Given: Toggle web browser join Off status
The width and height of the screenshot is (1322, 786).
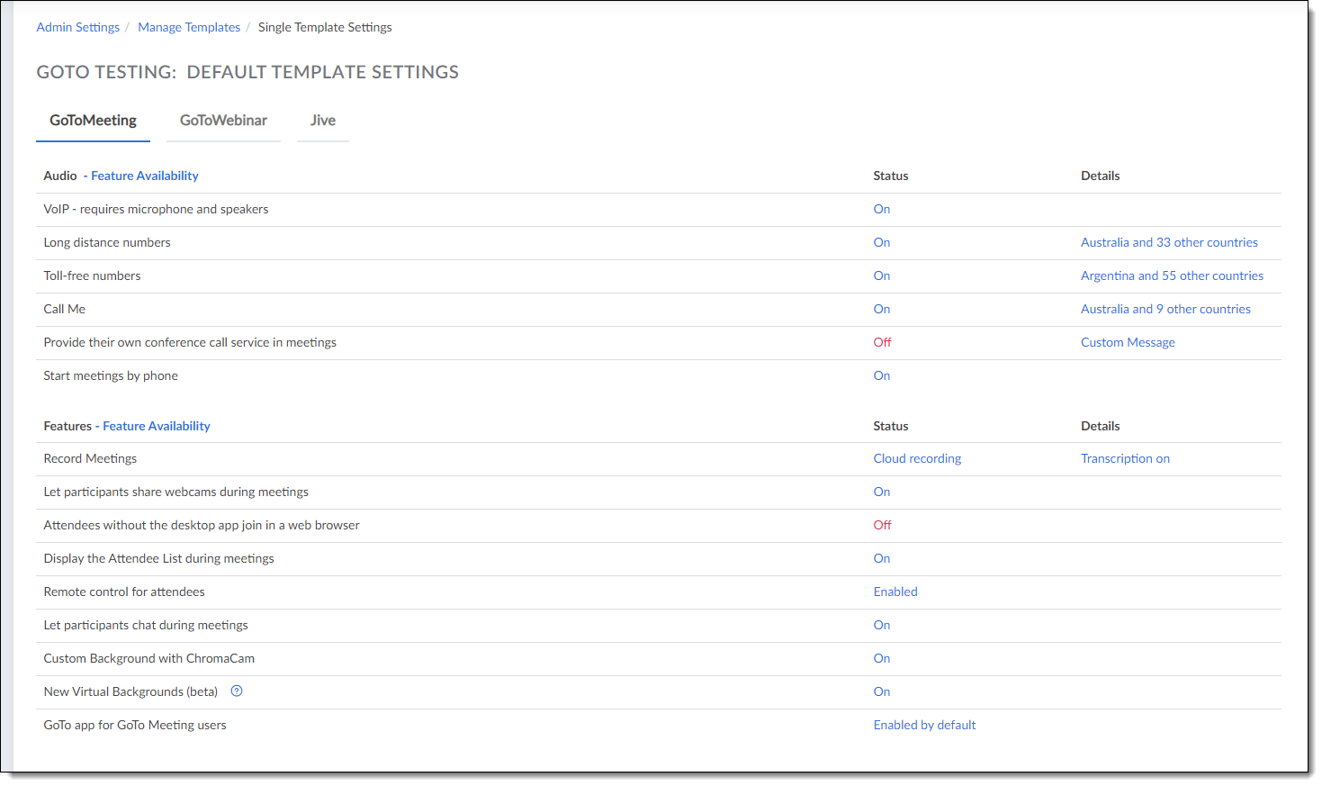Looking at the screenshot, I should (882, 525).
